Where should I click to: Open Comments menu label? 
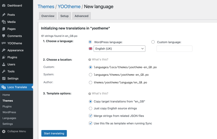[x=15, y=36]
